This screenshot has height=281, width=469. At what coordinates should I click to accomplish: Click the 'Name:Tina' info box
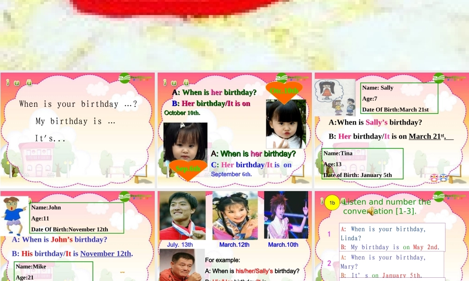tap(363, 163)
